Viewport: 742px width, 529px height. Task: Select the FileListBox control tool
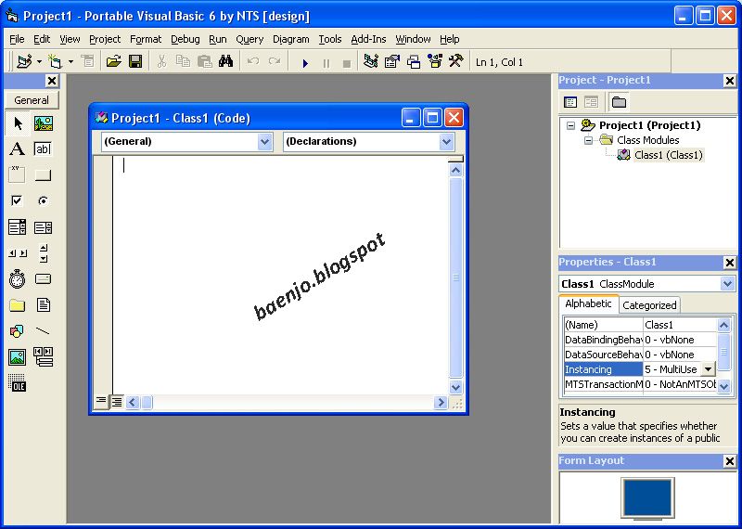click(x=43, y=305)
